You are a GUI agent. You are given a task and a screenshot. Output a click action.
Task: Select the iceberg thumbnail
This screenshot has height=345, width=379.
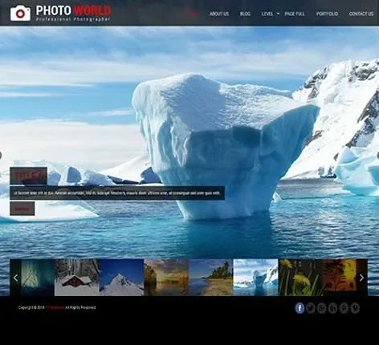pos(255,278)
